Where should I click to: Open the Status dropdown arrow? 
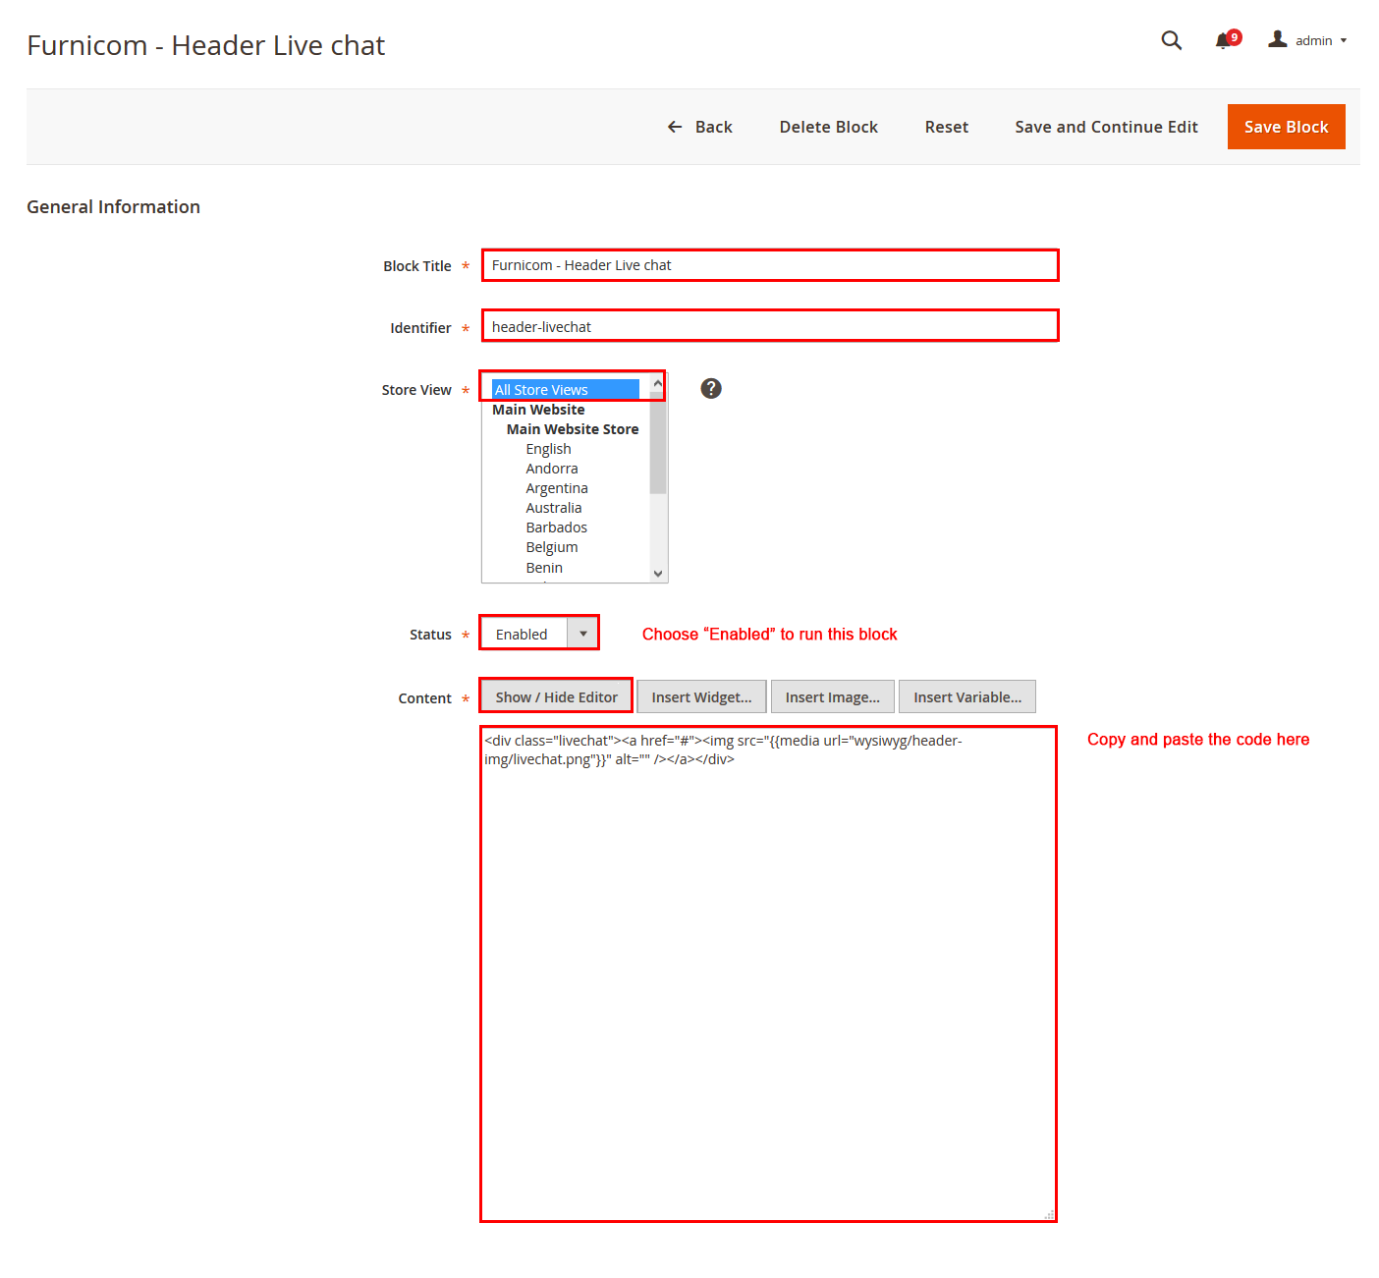coord(583,634)
